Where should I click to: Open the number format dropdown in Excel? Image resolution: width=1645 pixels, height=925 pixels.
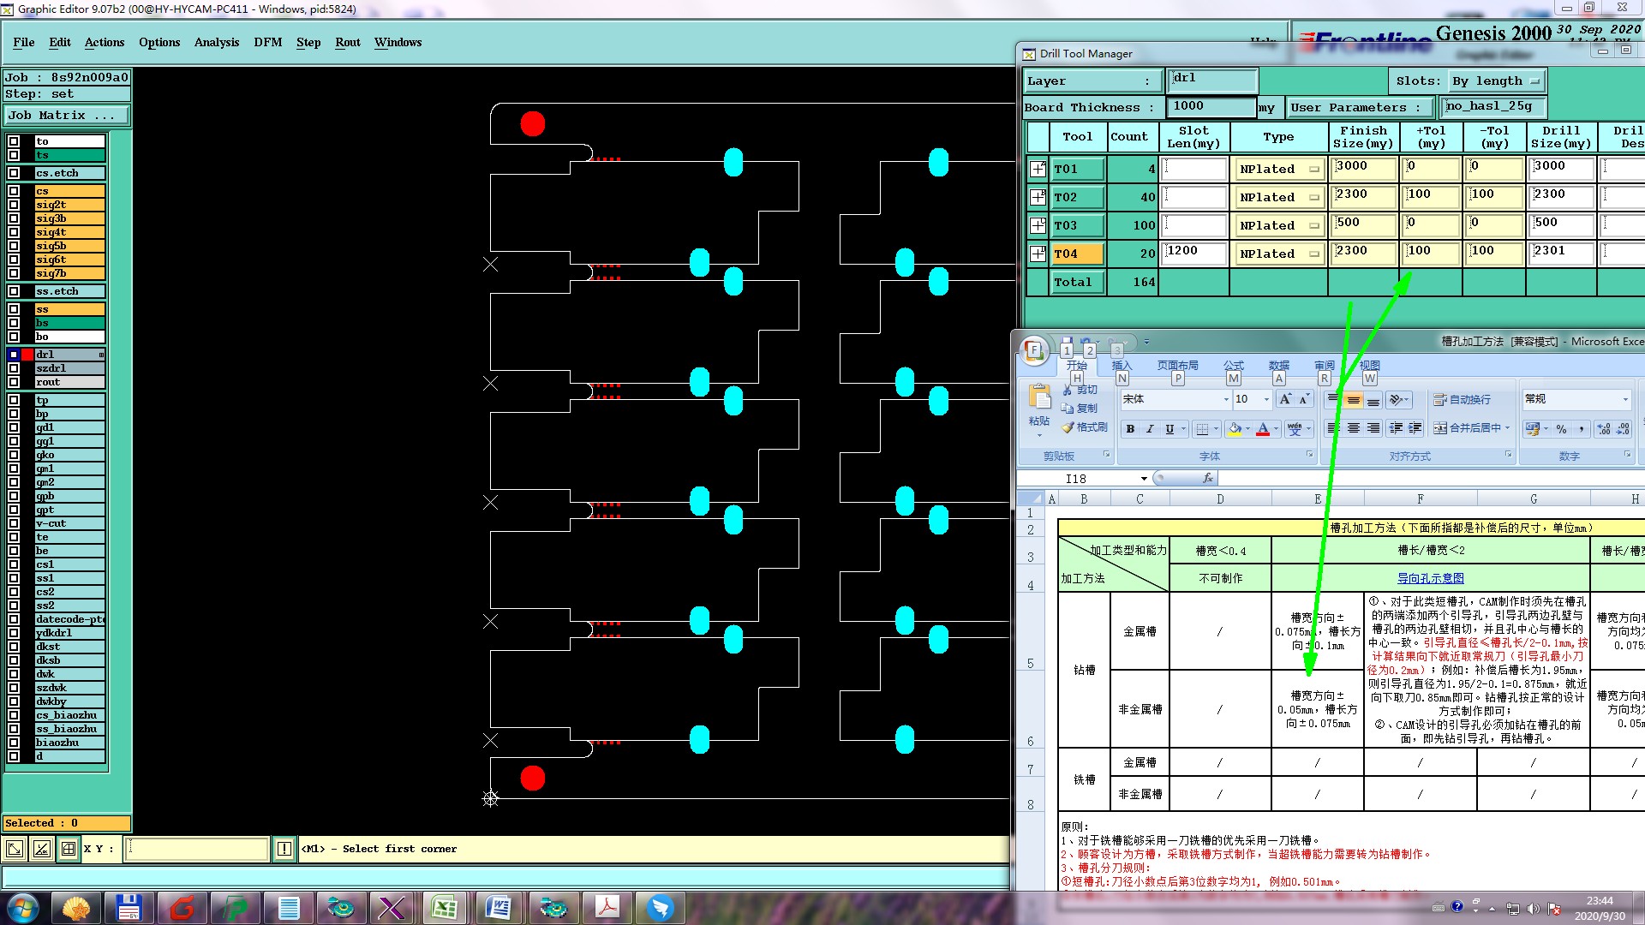tap(1625, 399)
